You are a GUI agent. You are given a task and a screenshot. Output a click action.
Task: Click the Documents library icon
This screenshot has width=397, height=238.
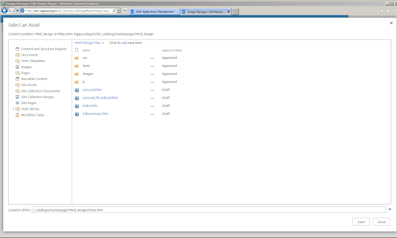17,55
